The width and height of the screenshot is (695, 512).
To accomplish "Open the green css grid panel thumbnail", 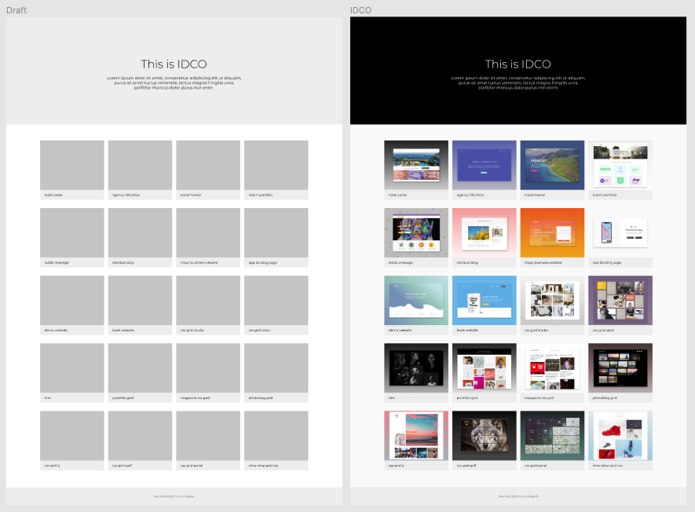I will click(552, 436).
